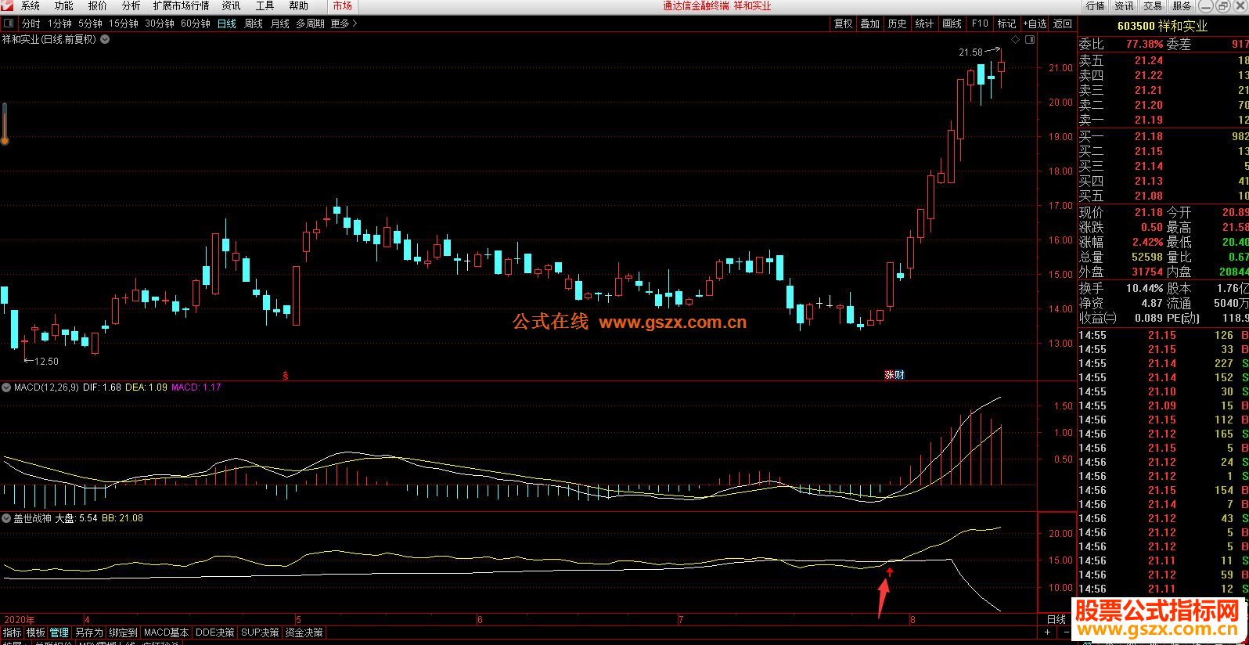Switch to the 指标 bottom tab

point(13,632)
